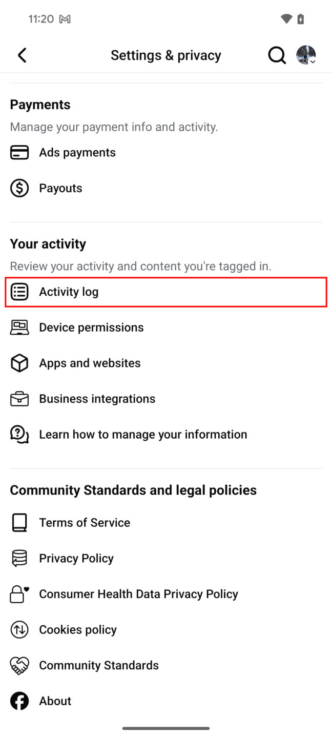Tap the Privacy Policy database icon

pyautogui.click(x=19, y=558)
